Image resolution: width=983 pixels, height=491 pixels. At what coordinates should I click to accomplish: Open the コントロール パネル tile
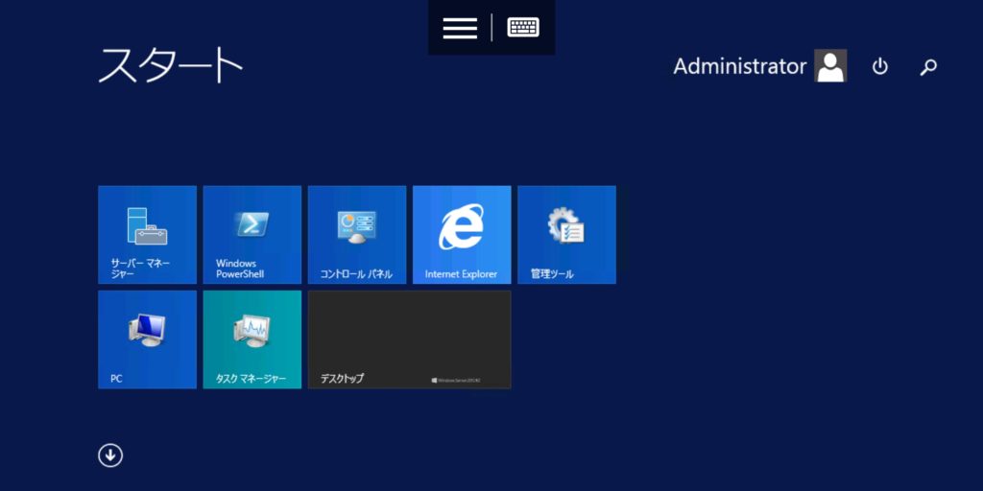tap(357, 235)
